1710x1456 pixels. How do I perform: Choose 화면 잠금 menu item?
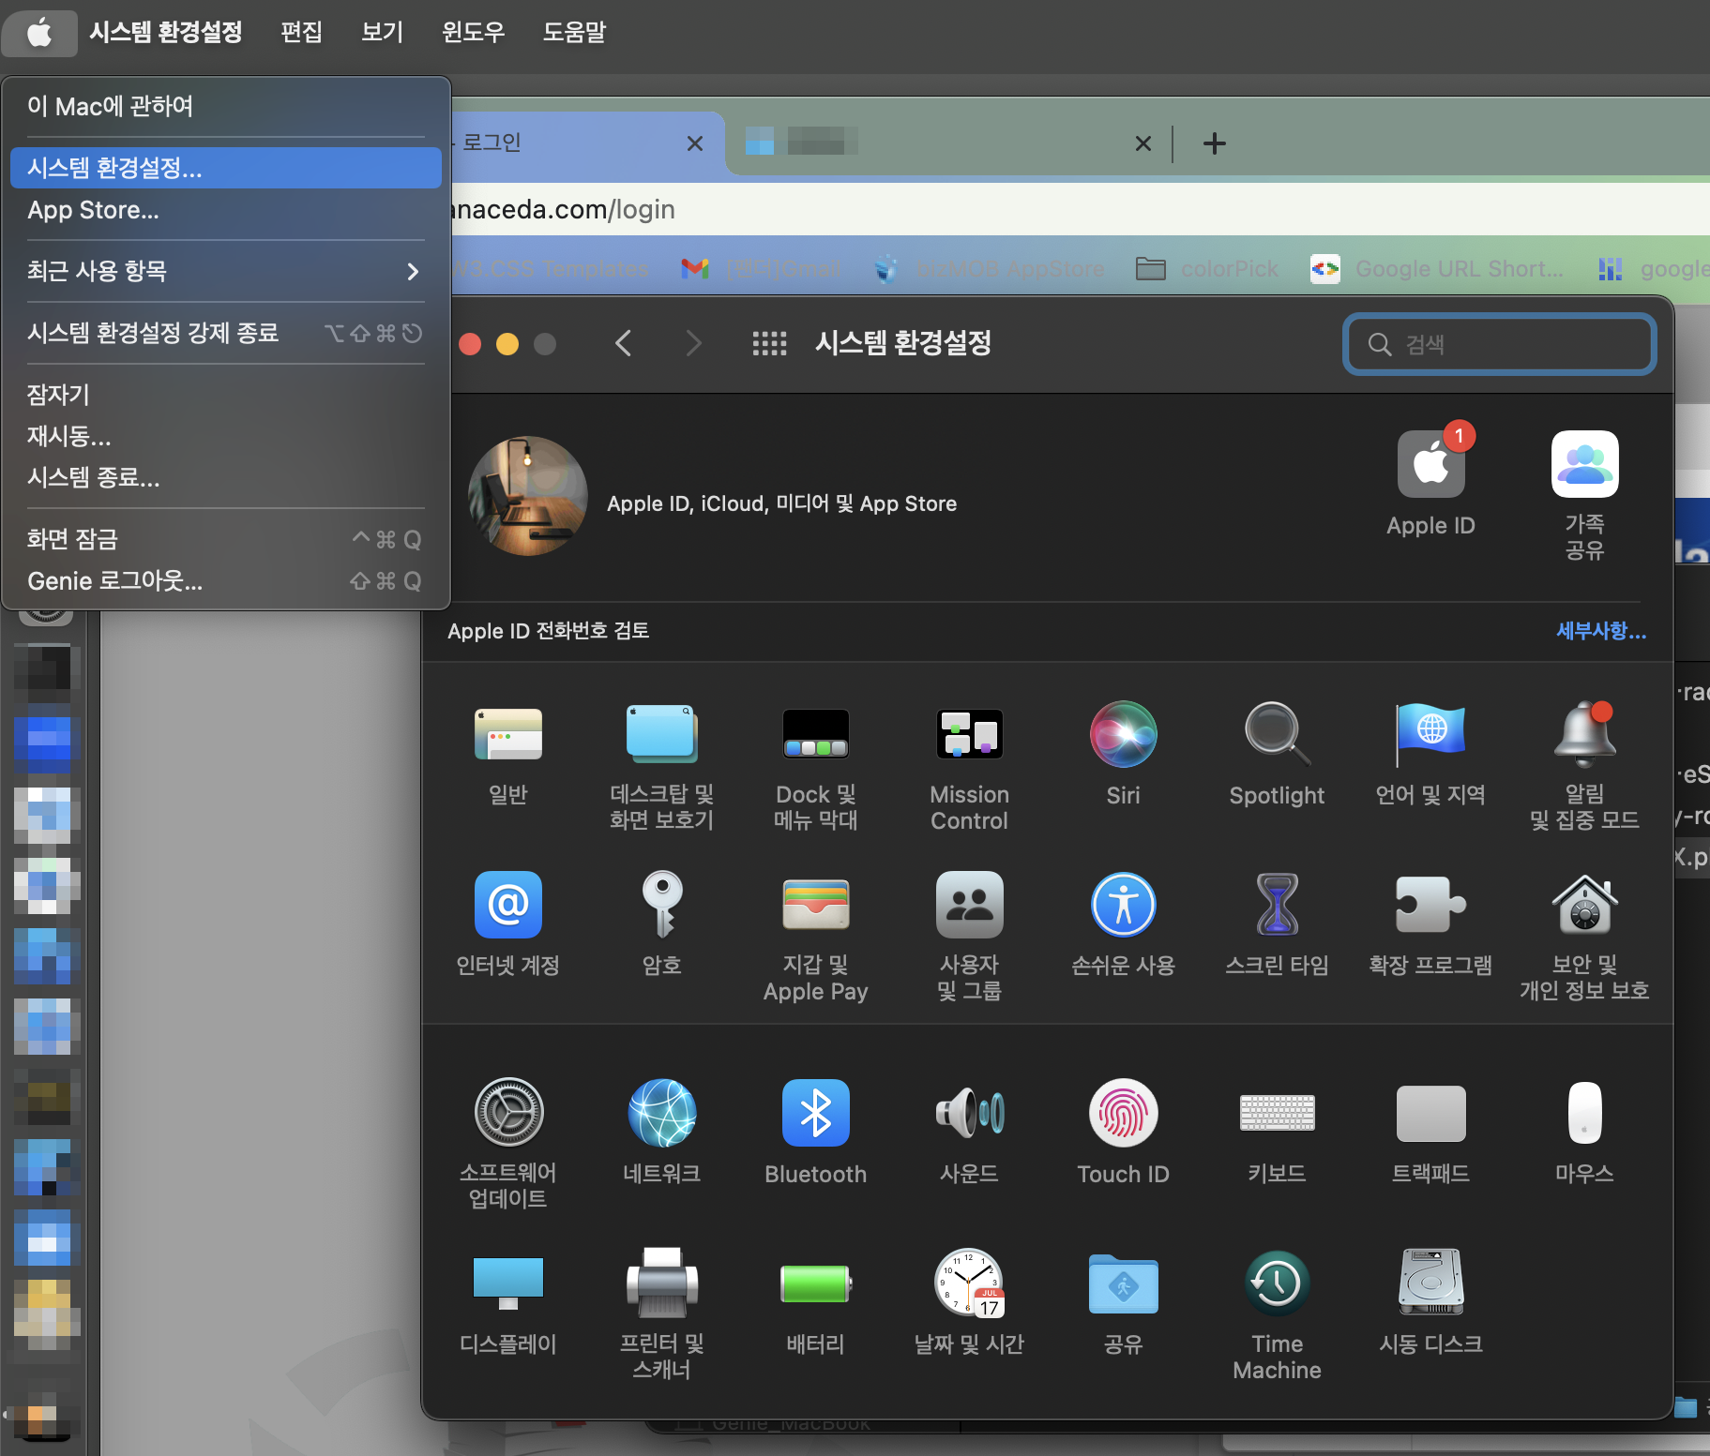point(226,539)
